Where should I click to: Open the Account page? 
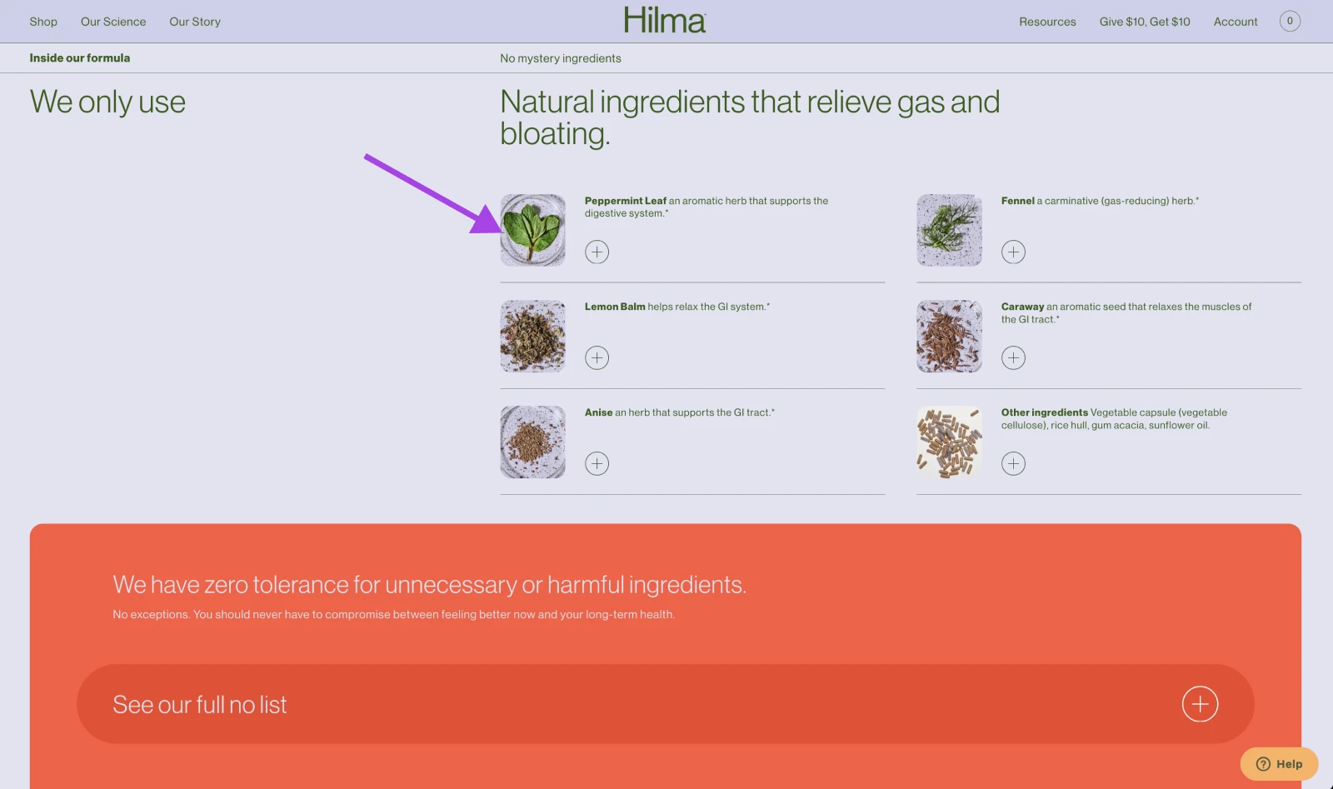tap(1235, 22)
